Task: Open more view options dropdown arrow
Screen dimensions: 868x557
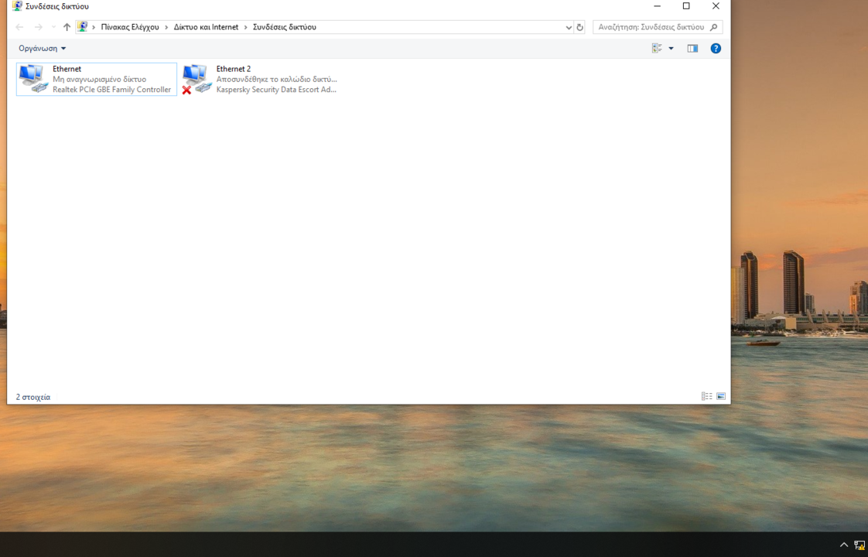Action: point(671,48)
